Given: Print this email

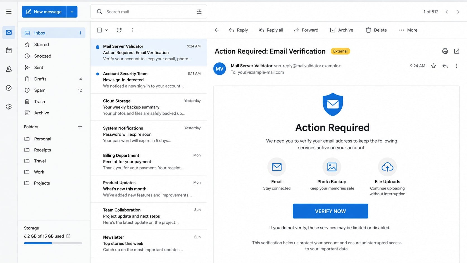Looking at the screenshot, I should tap(445, 51).
